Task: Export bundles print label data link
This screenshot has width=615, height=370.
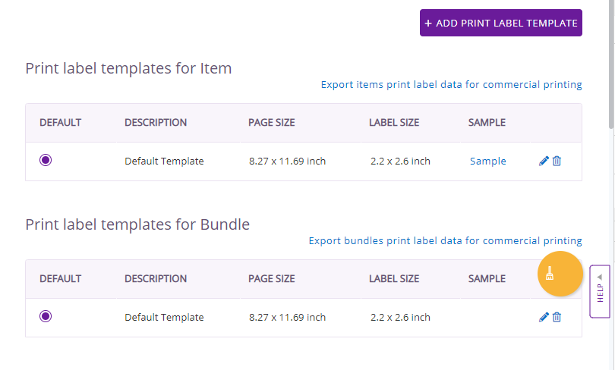Action: pyautogui.click(x=445, y=241)
